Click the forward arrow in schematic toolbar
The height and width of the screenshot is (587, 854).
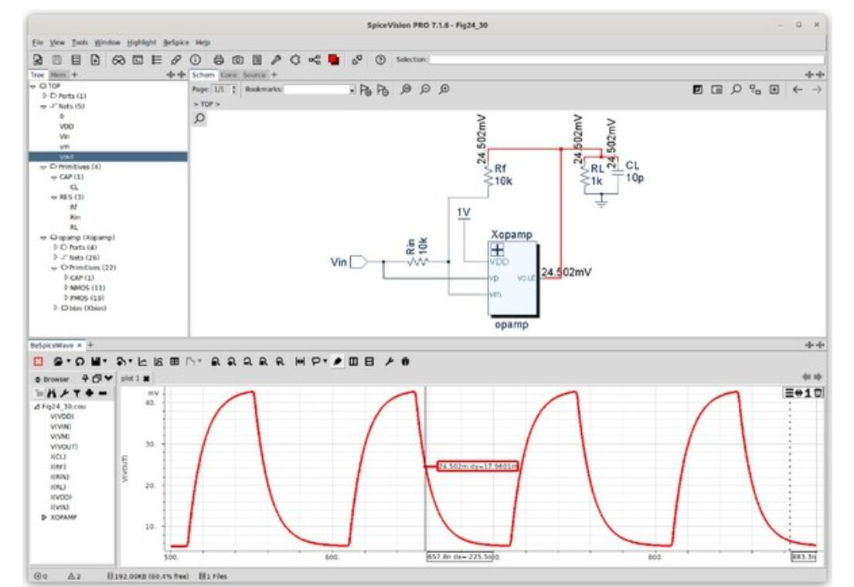(x=816, y=90)
